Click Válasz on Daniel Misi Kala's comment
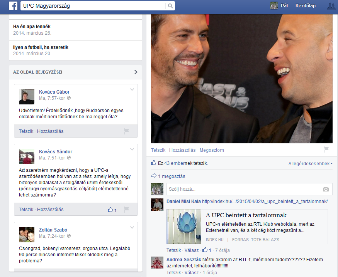Viewport: 338px width, 277px height. click(192, 250)
